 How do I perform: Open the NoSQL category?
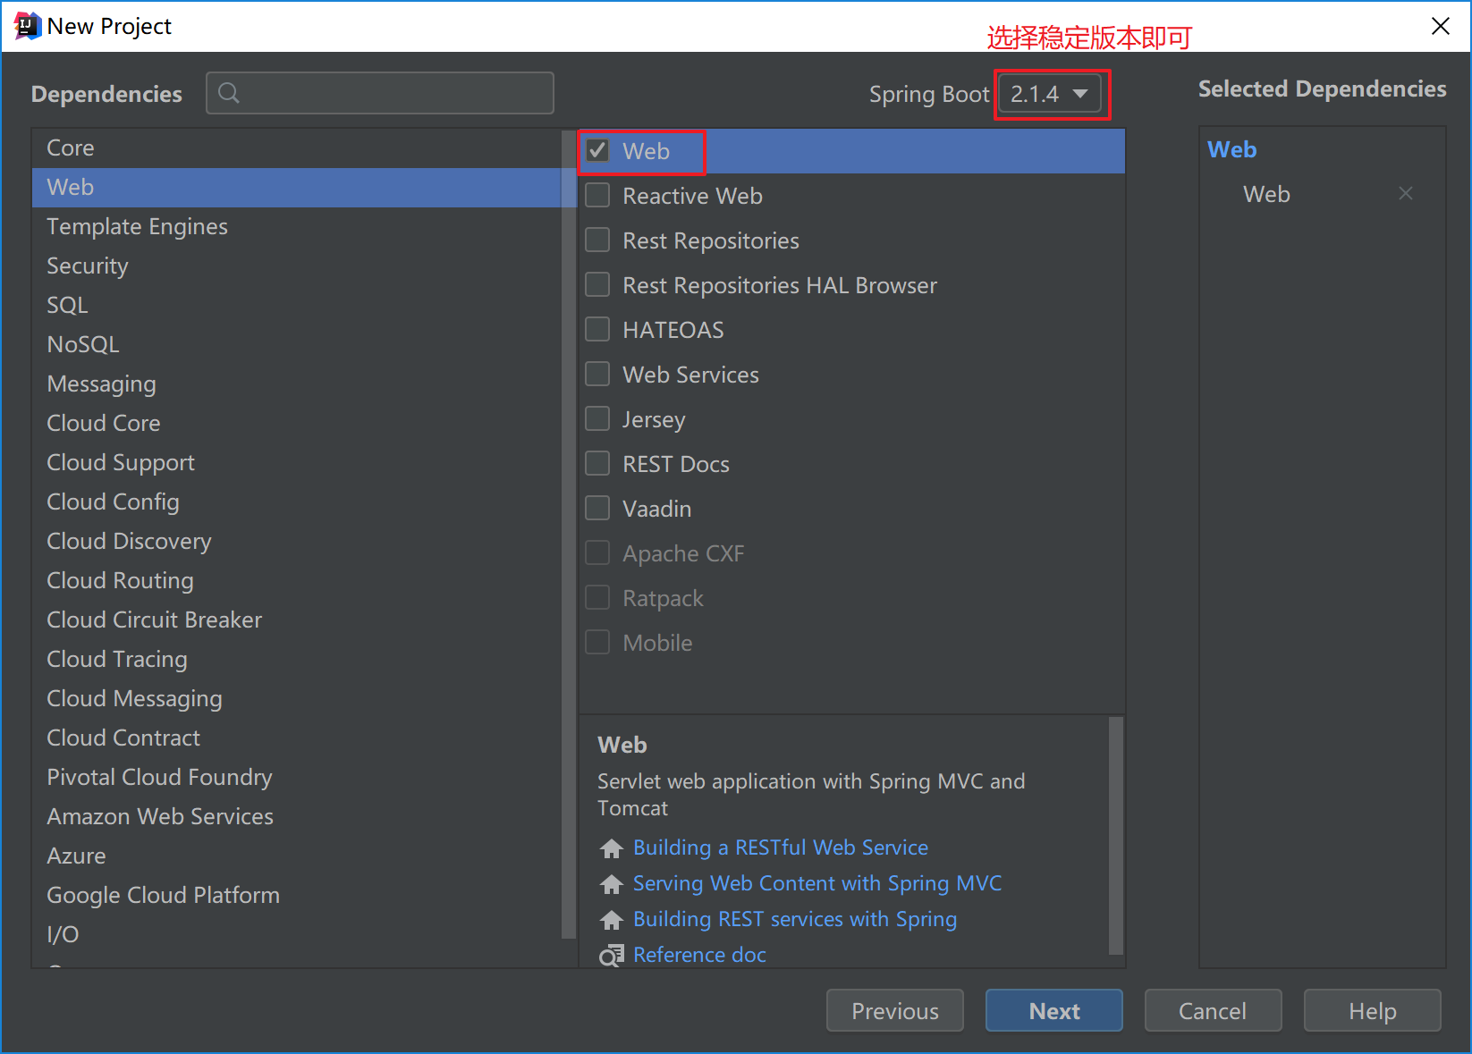(x=297, y=344)
